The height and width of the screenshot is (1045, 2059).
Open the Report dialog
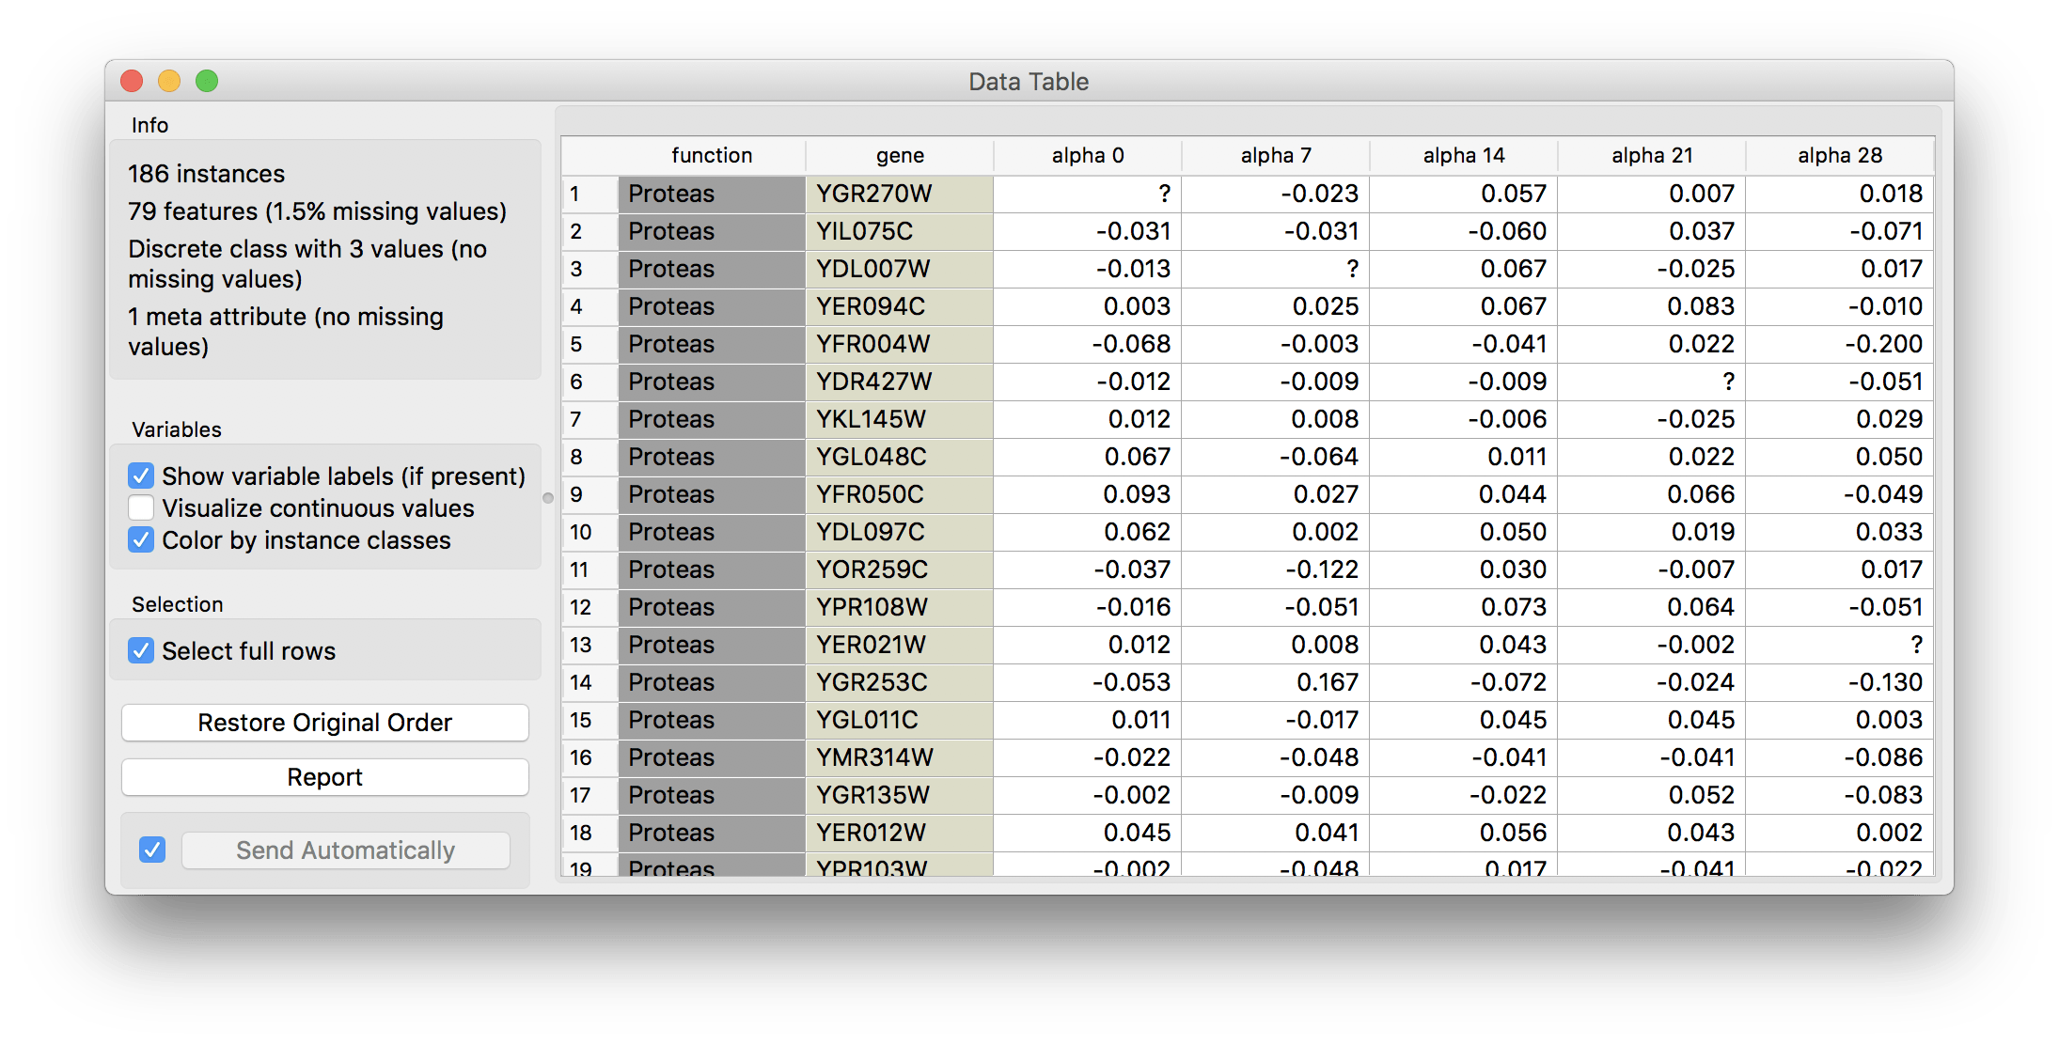323,776
